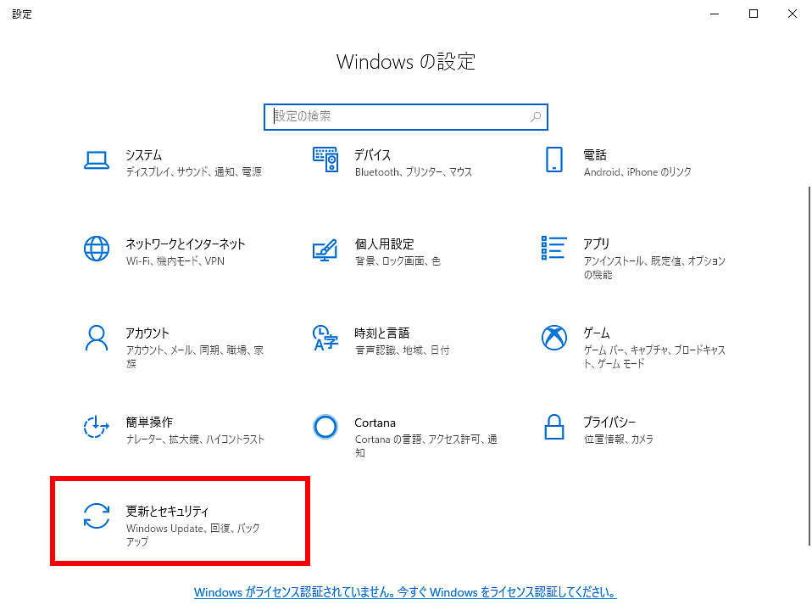Select the アカウント person icon
The width and height of the screenshot is (812, 616).
click(97, 338)
